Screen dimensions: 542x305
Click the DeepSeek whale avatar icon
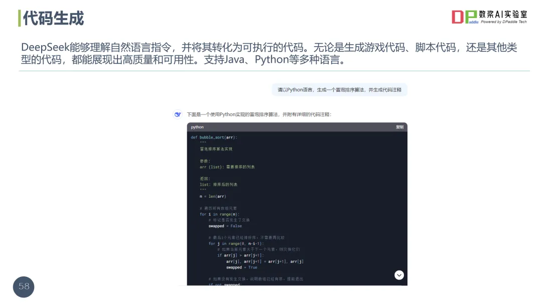pos(178,114)
